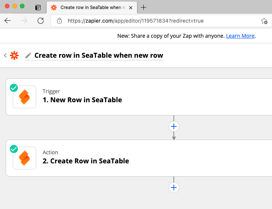
Task: Select the Create row in SeaTable tab
Action: (92, 8)
